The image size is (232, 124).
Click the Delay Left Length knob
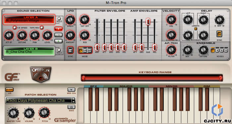[188, 20]
